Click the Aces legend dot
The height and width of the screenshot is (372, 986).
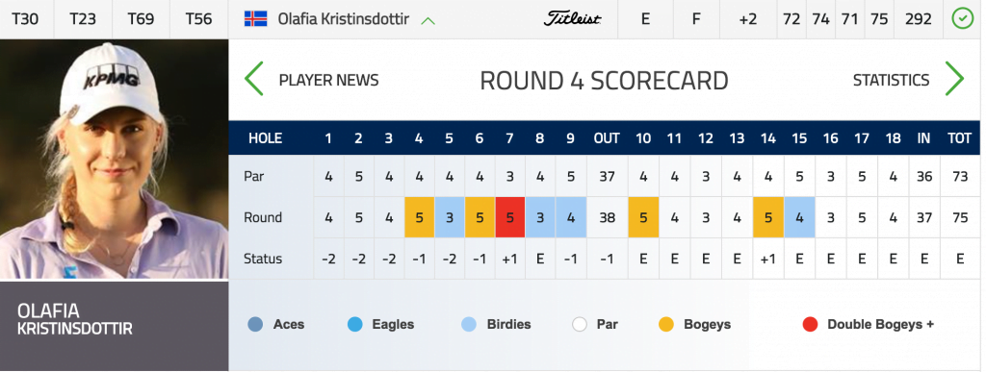255,324
